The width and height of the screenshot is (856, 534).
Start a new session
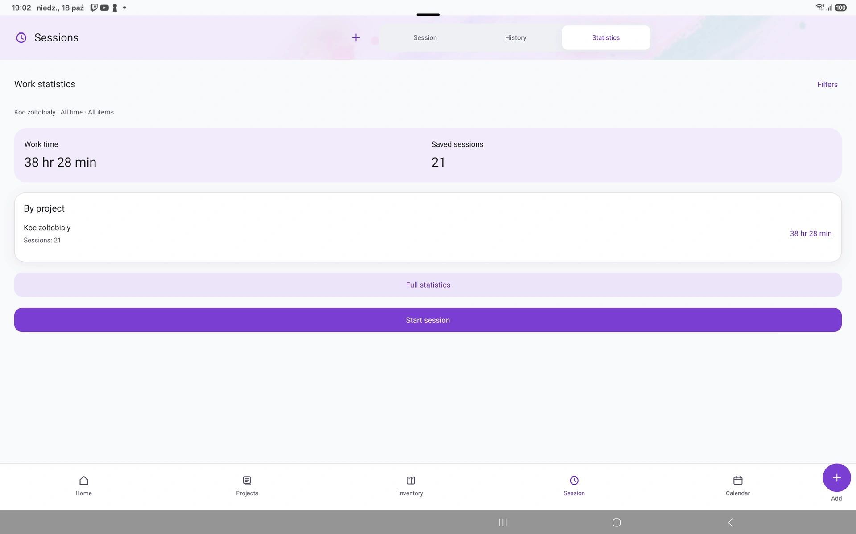428,320
